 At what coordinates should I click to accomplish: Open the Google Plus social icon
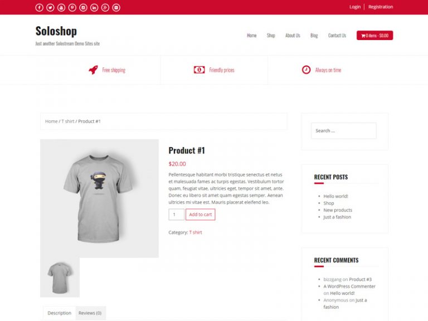(x=105, y=8)
